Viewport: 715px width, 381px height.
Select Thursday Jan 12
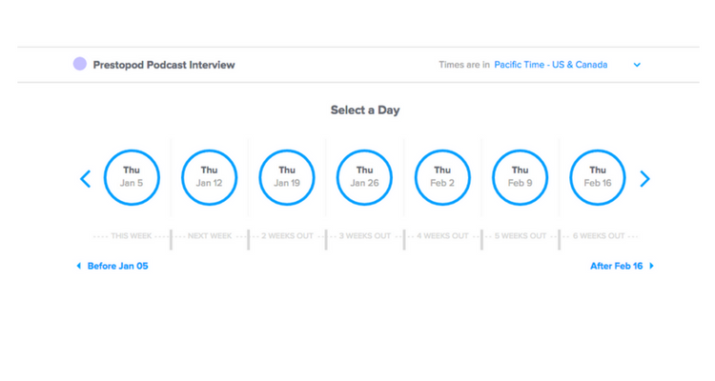(209, 178)
